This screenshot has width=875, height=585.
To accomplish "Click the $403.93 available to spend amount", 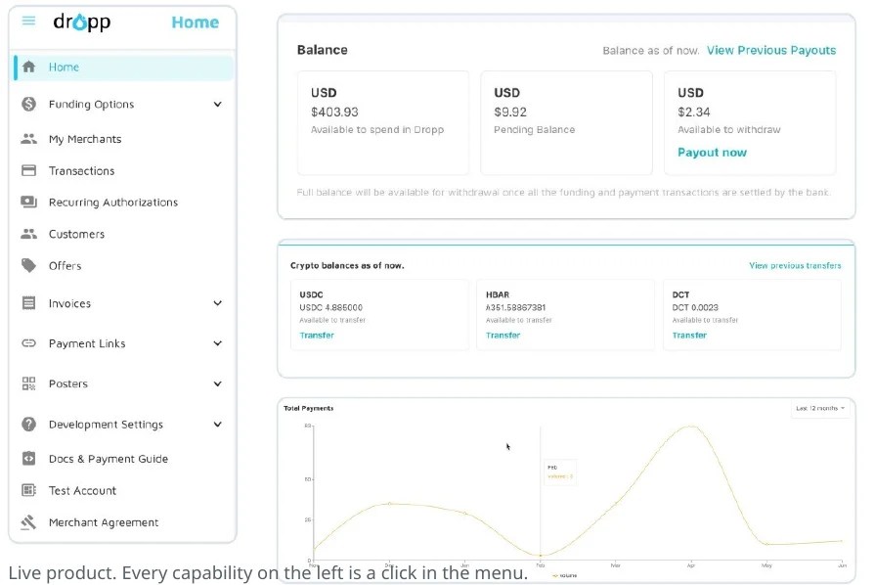I will pos(334,112).
